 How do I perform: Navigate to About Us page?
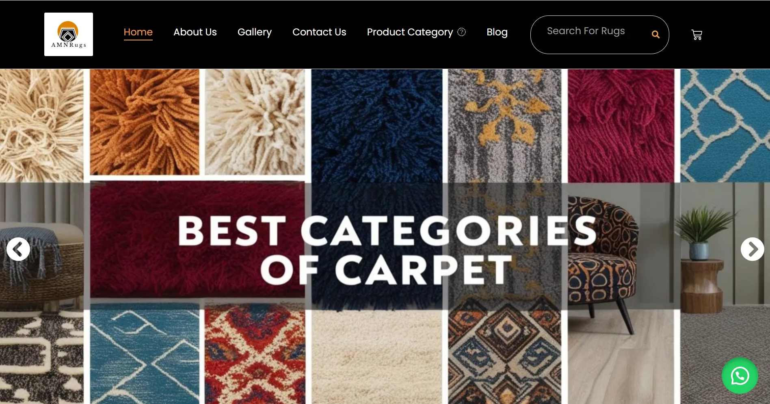[195, 32]
